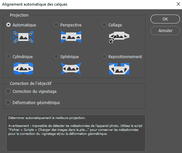This screenshot has width=182, height=153.
Task: Click the Correction de l'objectif heading
Action: (x=30, y=84)
